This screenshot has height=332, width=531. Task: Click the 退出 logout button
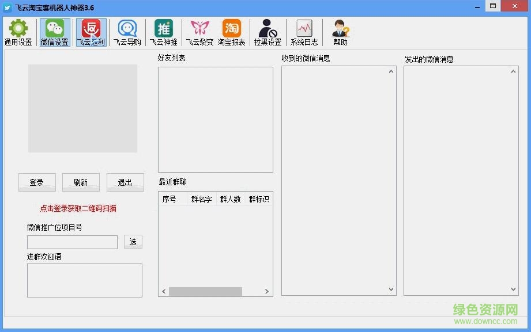click(125, 182)
